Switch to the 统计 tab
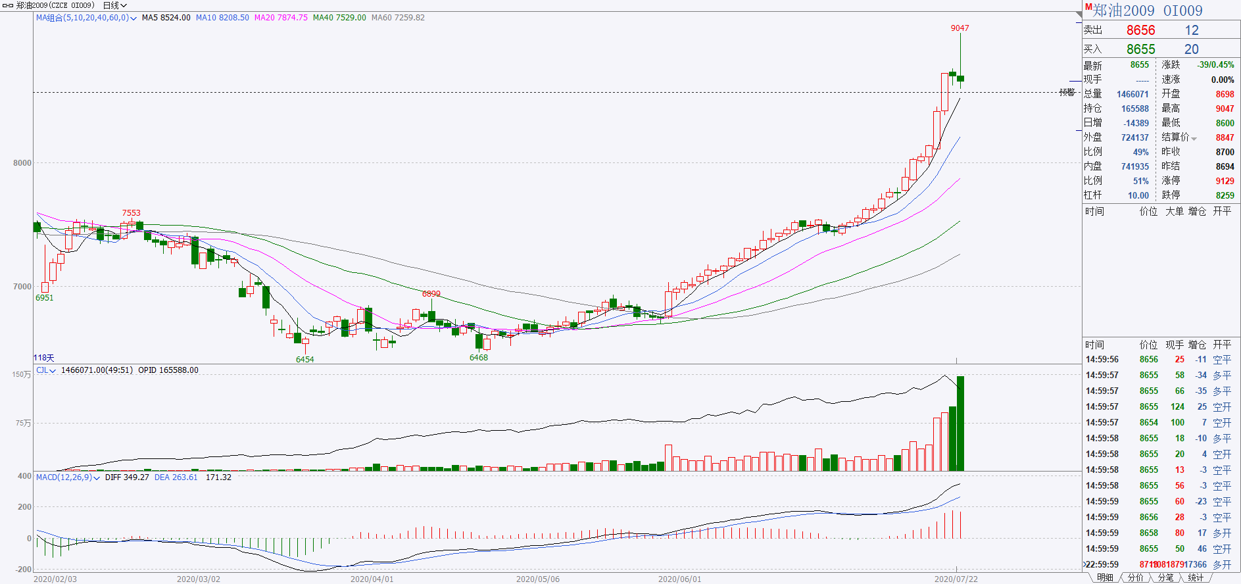The height and width of the screenshot is (584, 1241). 1196,577
